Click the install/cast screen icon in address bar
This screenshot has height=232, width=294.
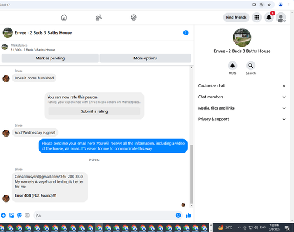point(254,5)
